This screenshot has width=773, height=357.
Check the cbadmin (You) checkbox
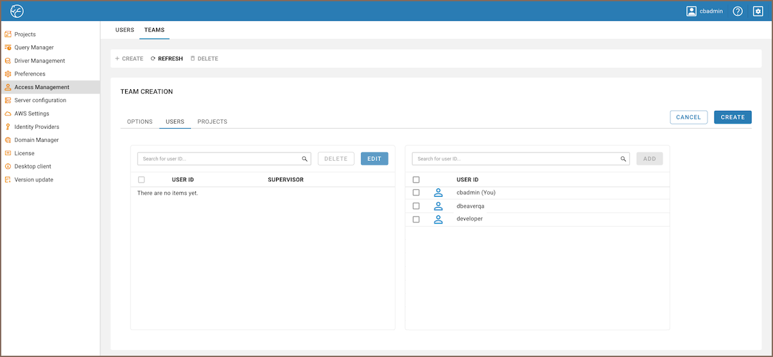(x=416, y=192)
